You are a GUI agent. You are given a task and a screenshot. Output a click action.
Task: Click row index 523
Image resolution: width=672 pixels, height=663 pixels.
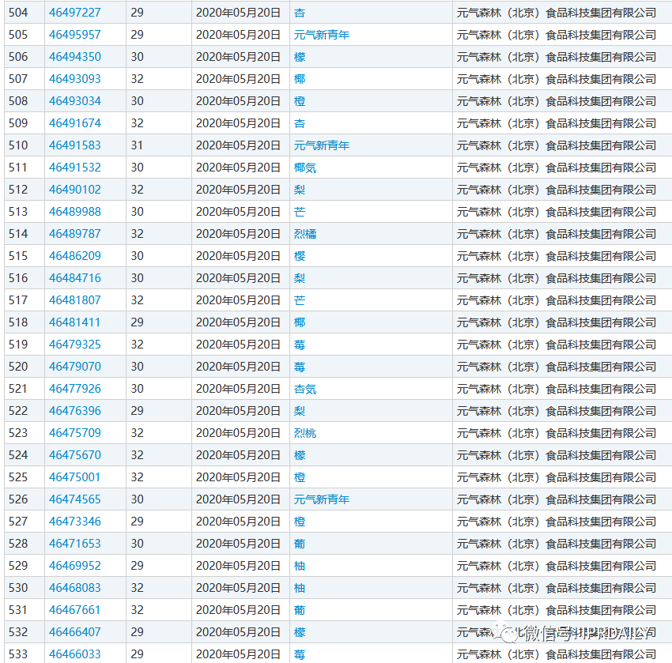18,433
